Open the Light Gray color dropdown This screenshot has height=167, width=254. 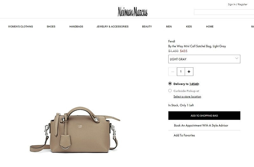[x=204, y=59]
